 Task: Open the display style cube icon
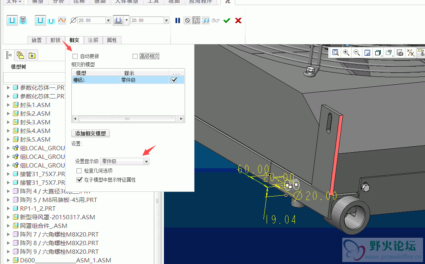(x=378, y=53)
